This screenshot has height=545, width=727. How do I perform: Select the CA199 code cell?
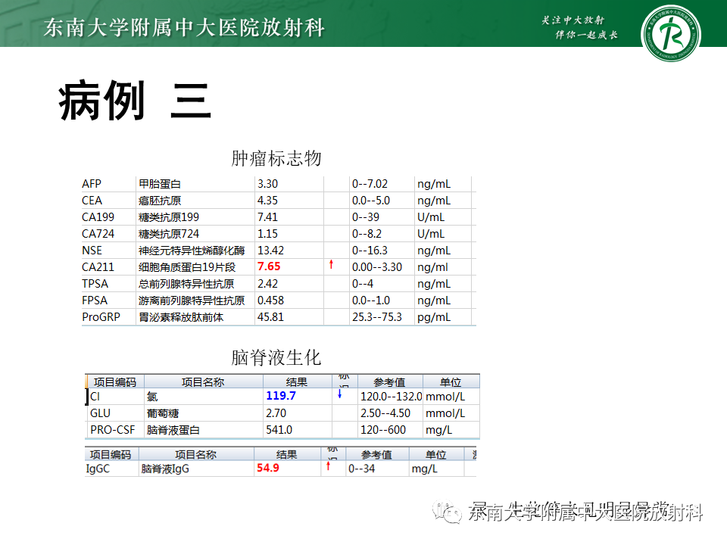(98, 217)
